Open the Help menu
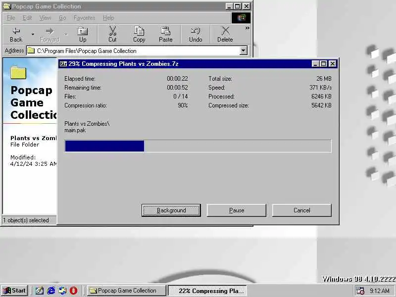The width and height of the screenshot is (396, 297). click(108, 18)
